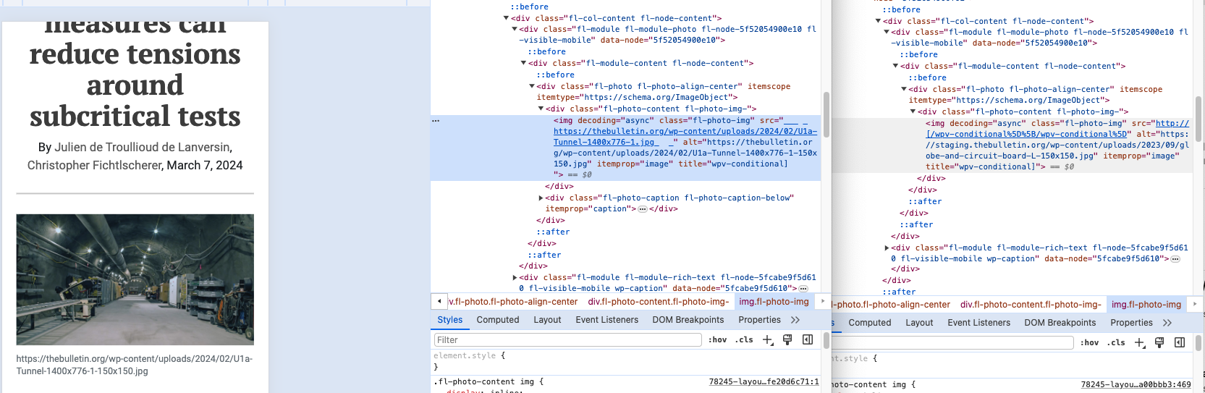Toggle .cls class editor in left DevTools
This screenshot has width=1205, height=393.
coord(744,339)
